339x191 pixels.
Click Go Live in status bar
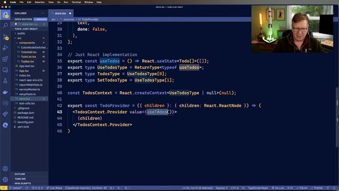[278, 188]
